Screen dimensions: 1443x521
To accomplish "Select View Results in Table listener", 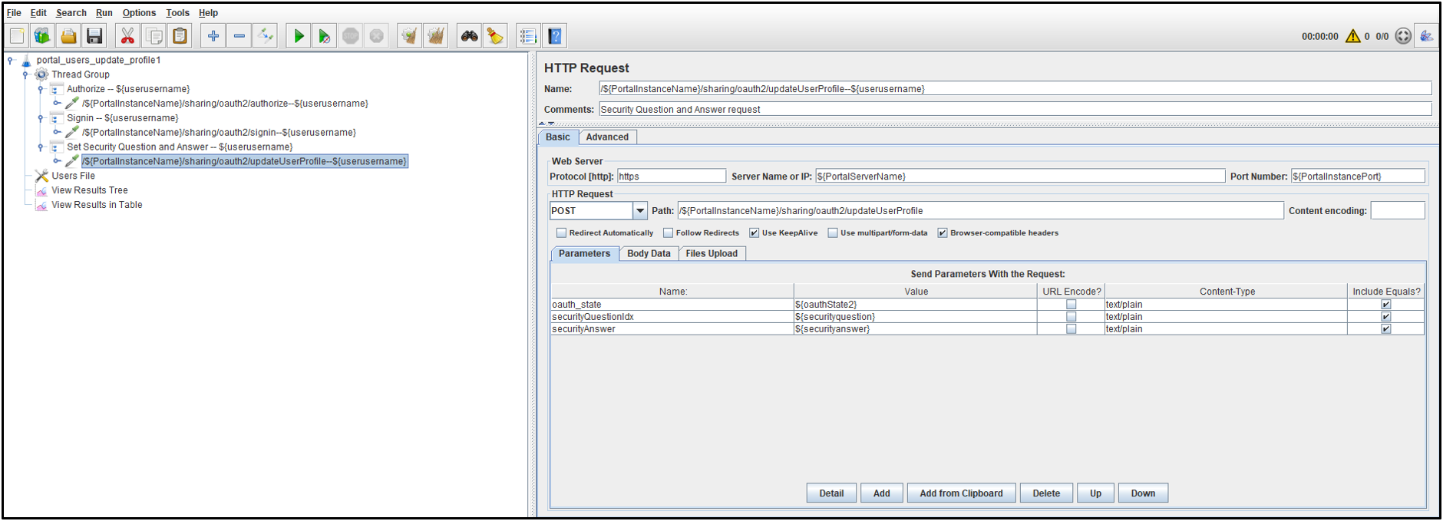I will (96, 205).
